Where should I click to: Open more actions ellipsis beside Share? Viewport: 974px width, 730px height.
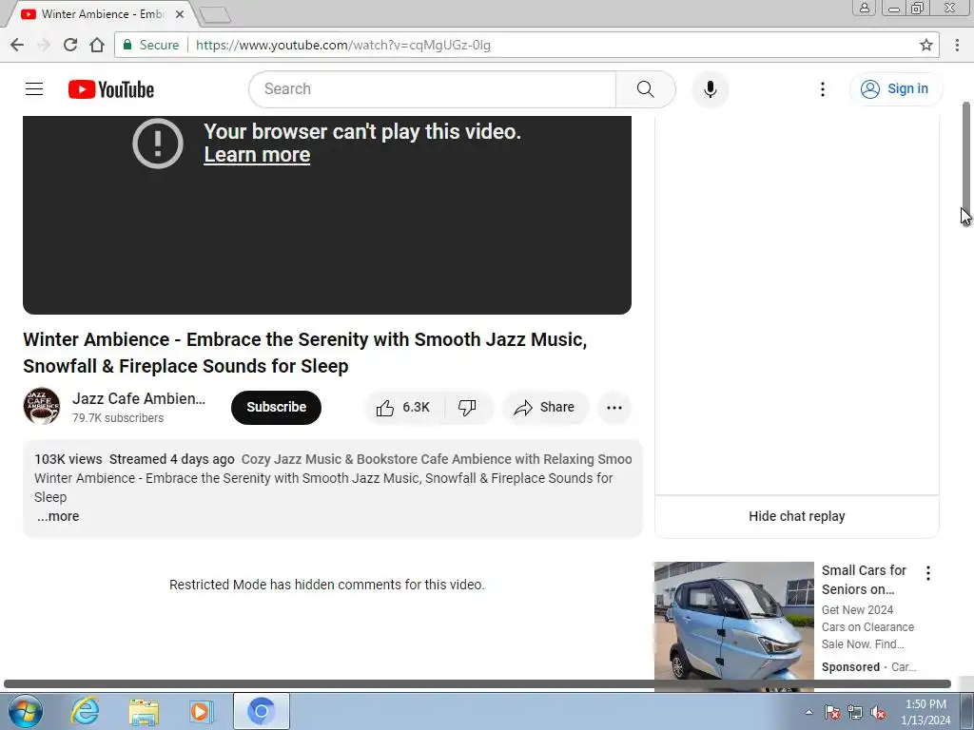tap(614, 408)
